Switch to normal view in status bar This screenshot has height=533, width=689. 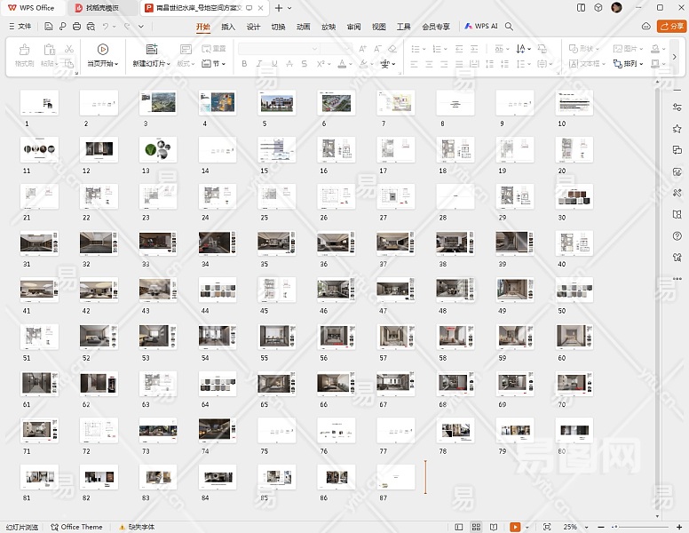pyautogui.click(x=460, y=527)
